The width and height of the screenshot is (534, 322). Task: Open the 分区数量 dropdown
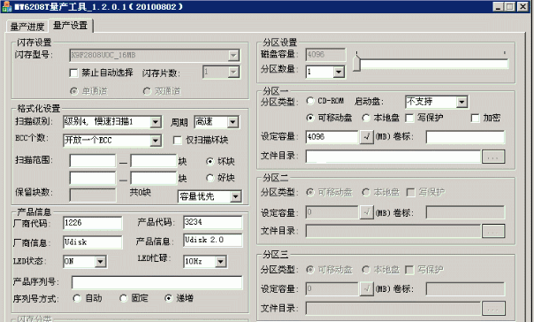[x=339, y=72]
